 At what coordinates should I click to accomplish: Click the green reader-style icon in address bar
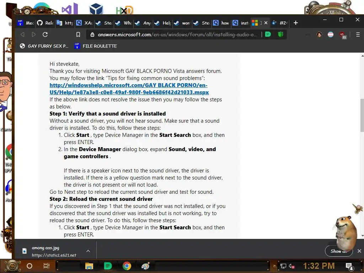point(268,34)
